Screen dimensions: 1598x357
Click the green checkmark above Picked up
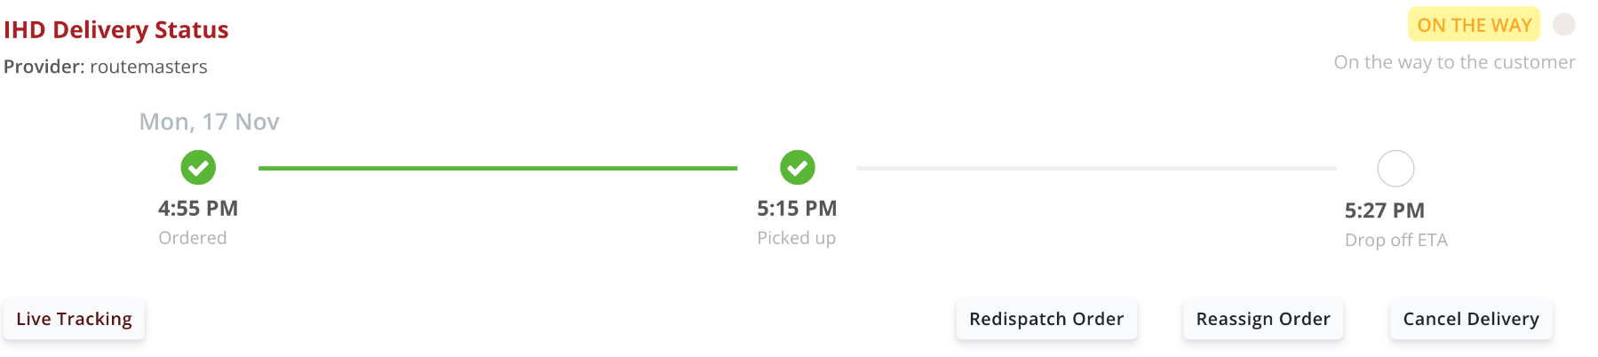[x=797, y=167]
